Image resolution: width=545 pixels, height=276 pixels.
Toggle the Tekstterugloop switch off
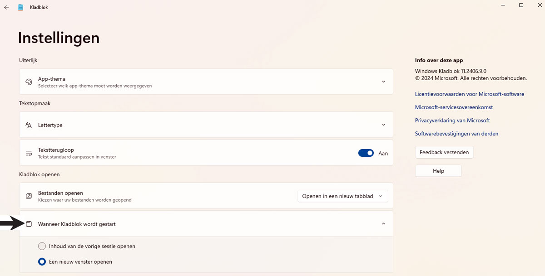point(366,153)
